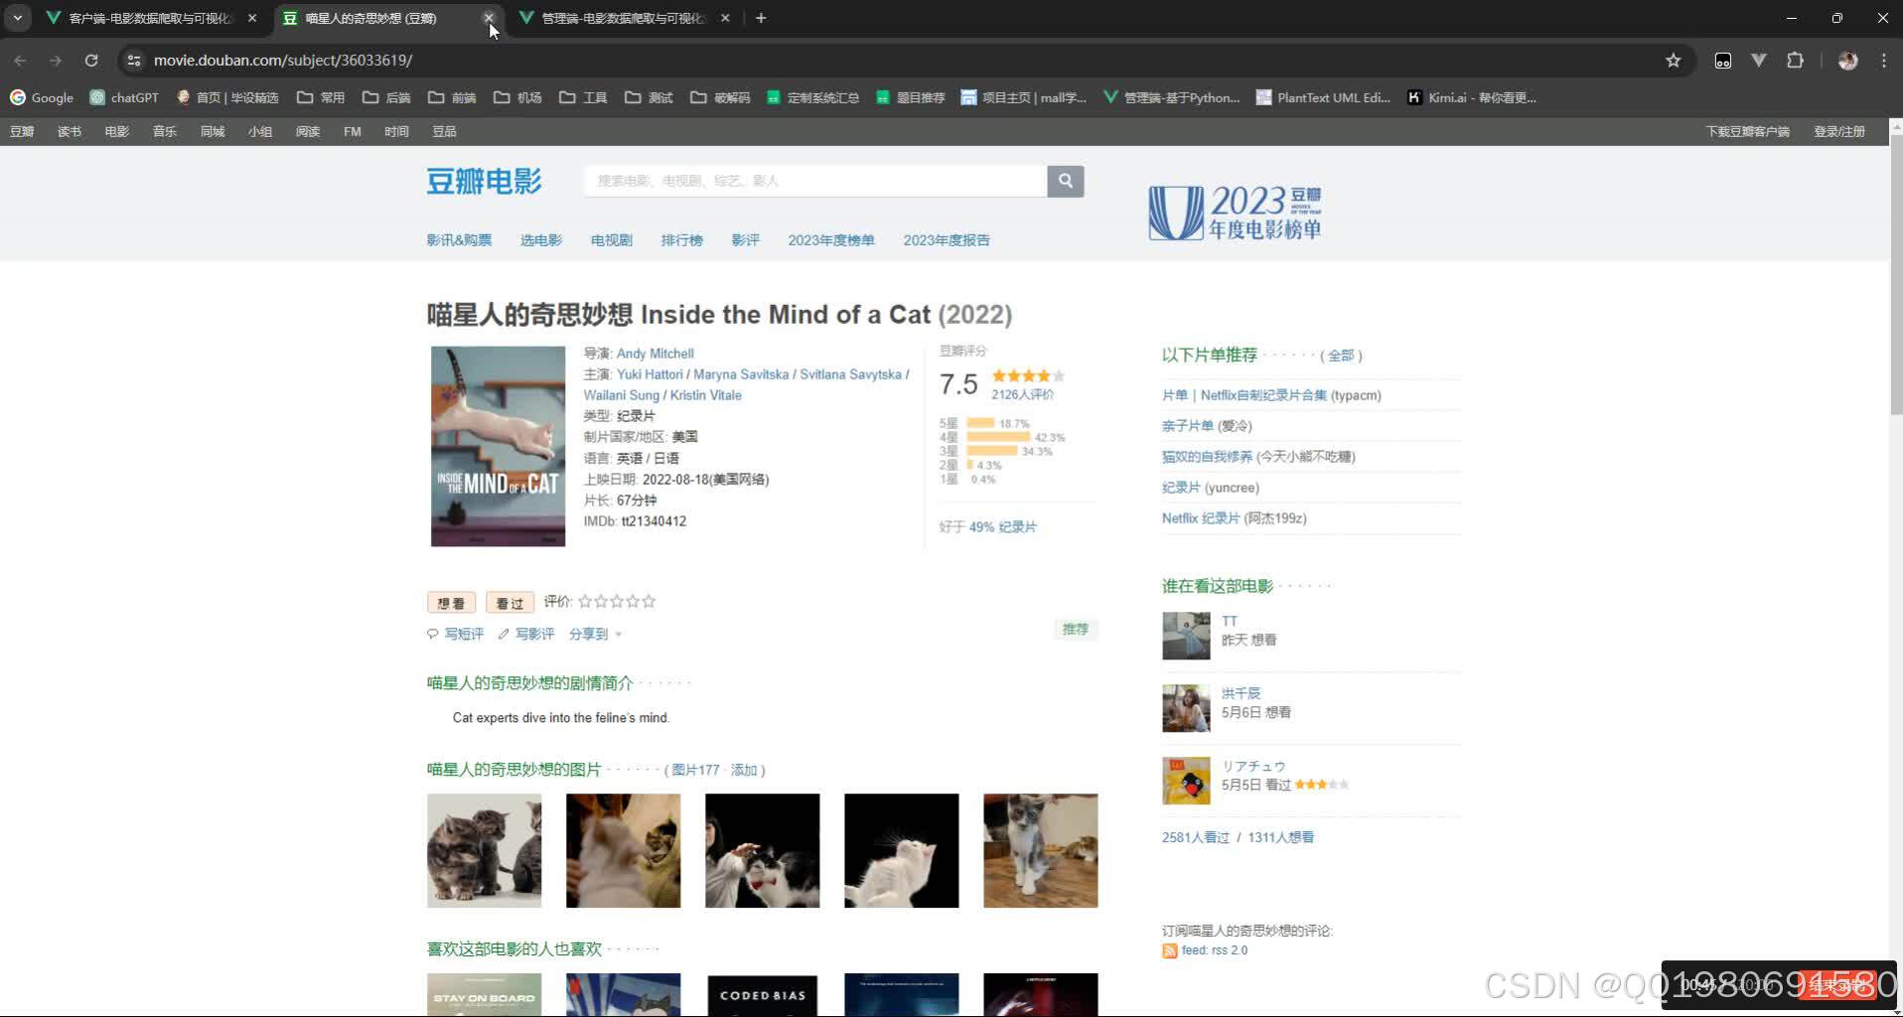Open Chrome's three-dot menu

(1884, 61)
